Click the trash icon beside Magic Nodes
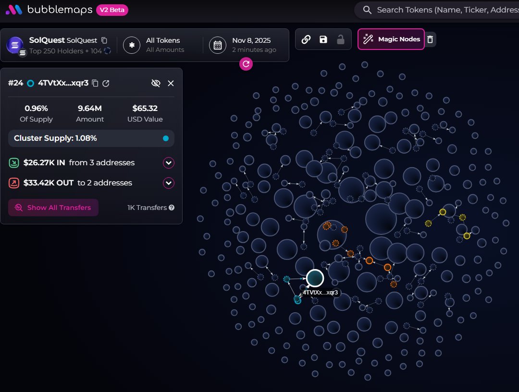This screenshot has height=392, width=519. 430,39
